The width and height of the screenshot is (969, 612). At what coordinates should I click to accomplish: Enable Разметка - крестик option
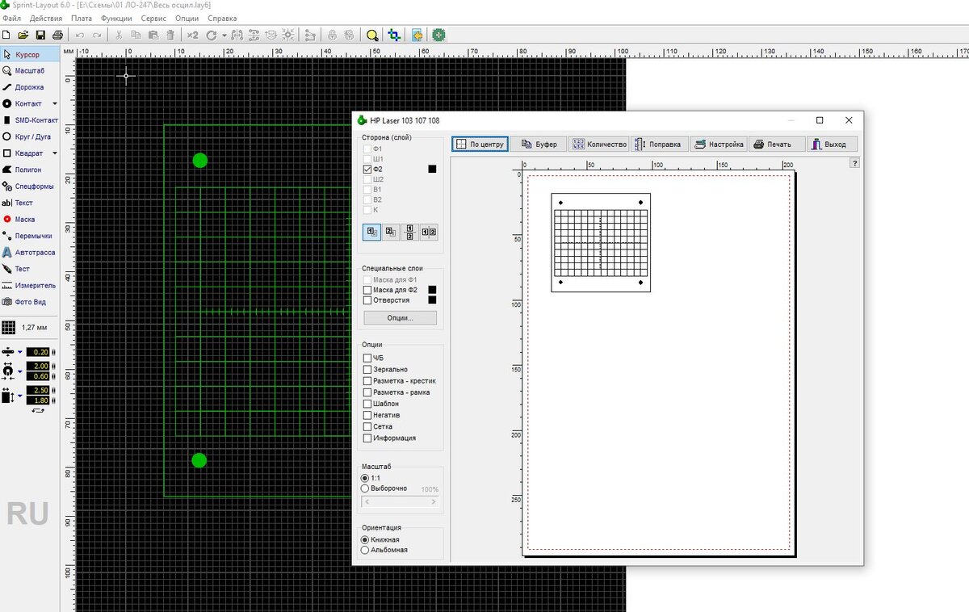pyautogui.click(x=368, y=381)
